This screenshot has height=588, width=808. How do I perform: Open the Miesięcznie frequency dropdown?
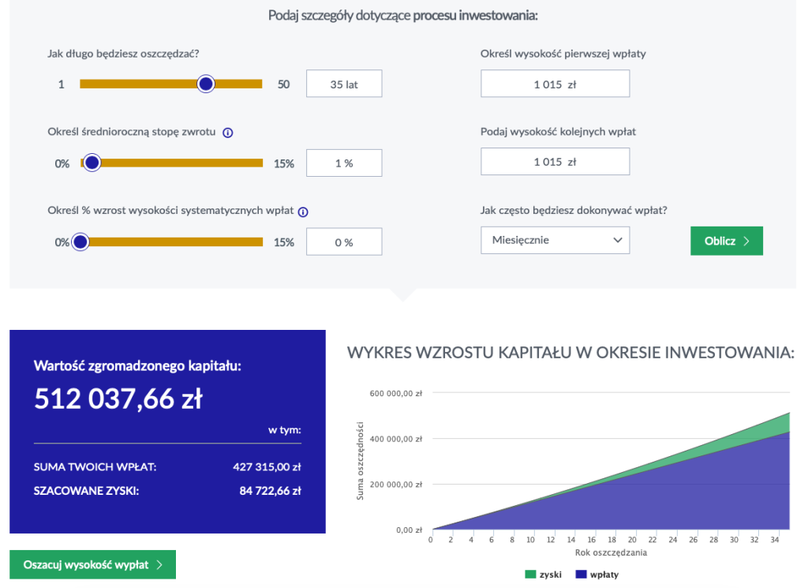pos(555,240)
